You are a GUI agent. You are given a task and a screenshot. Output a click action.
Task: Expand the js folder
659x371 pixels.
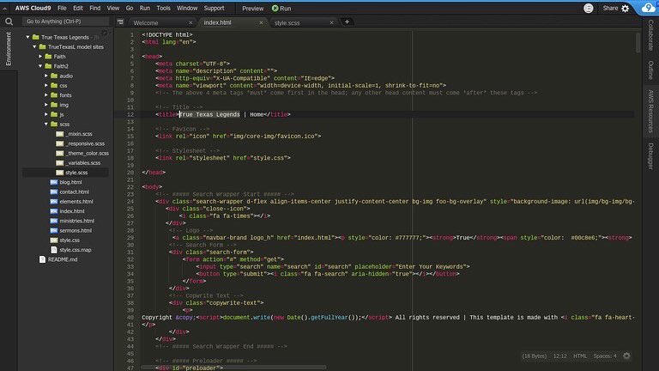point(46,114)
